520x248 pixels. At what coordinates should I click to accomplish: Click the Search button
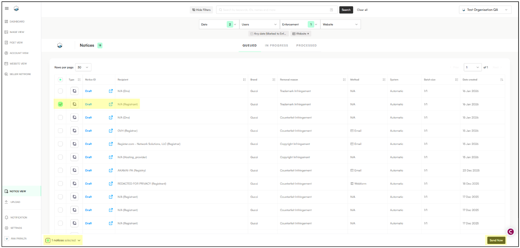point(346,10)
